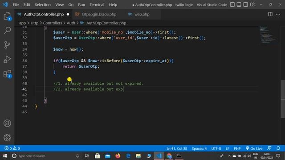Switch to the OtpLogin.blade.php tab
The image size is (285, 160).
click(x=99, y=14)
